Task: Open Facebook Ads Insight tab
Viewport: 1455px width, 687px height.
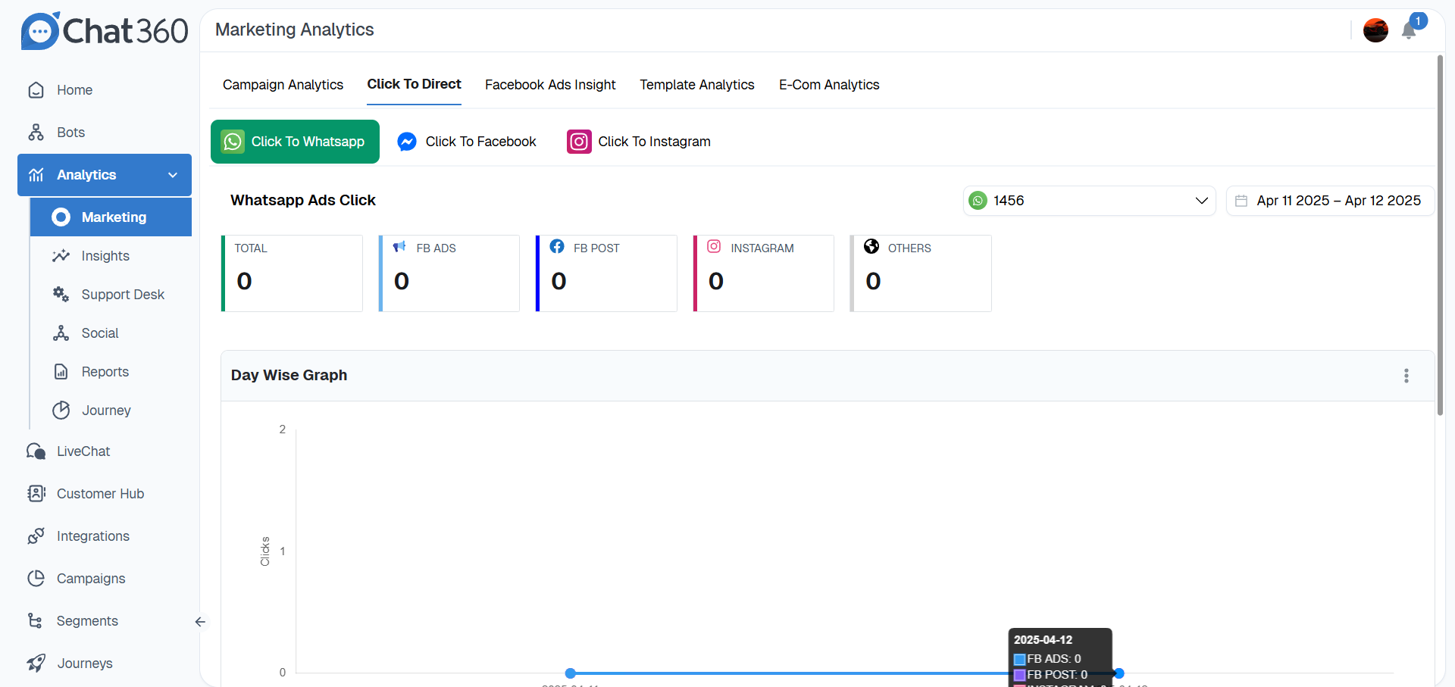Action: point(550,85)
